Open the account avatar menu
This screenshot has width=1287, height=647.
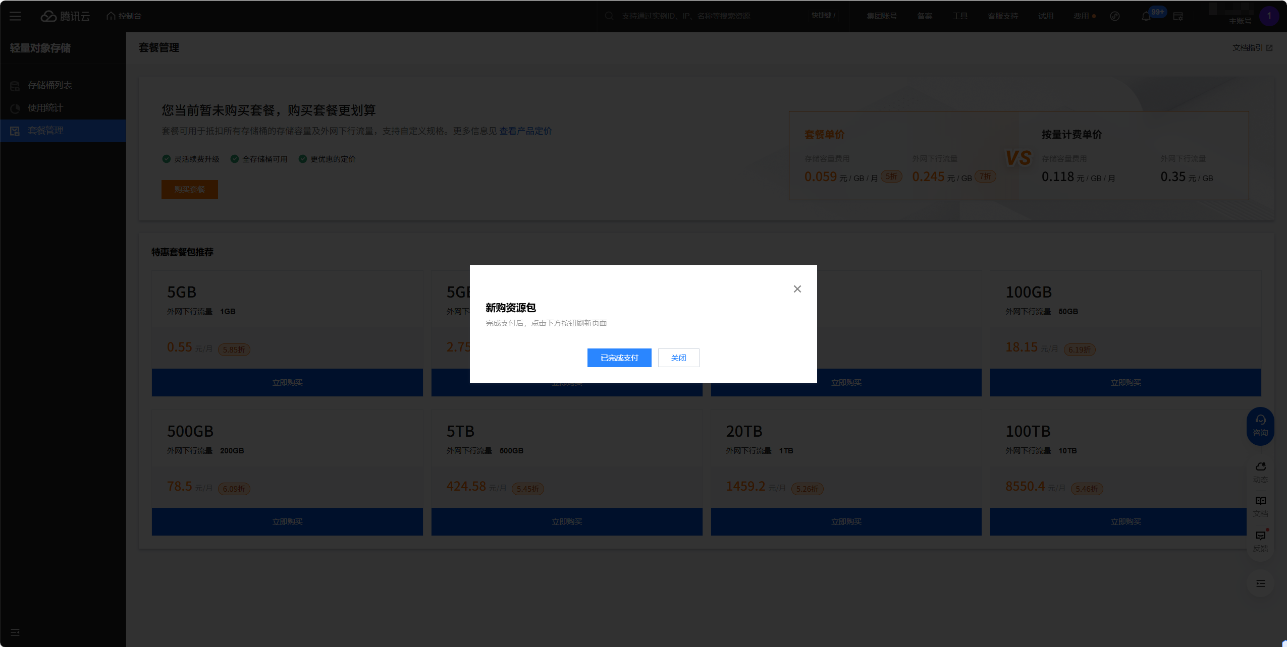point(1269,16)
